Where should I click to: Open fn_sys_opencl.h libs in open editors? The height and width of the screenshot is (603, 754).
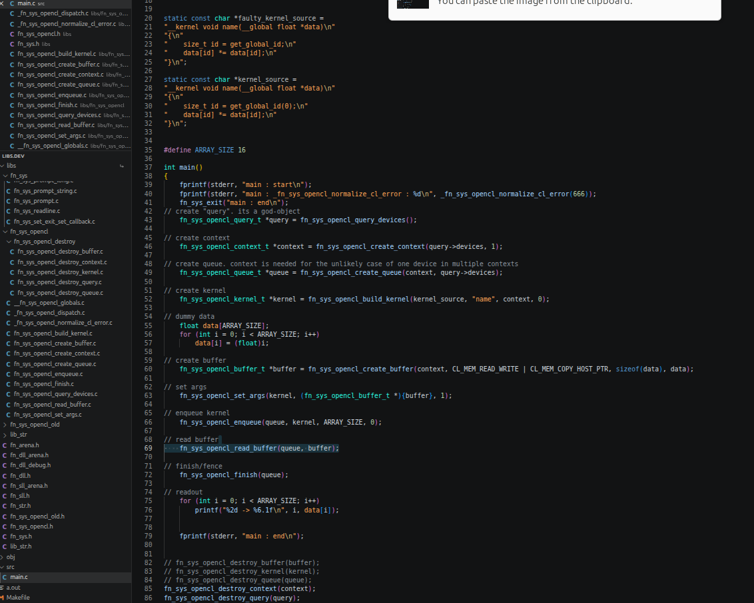tap(65, 34)
